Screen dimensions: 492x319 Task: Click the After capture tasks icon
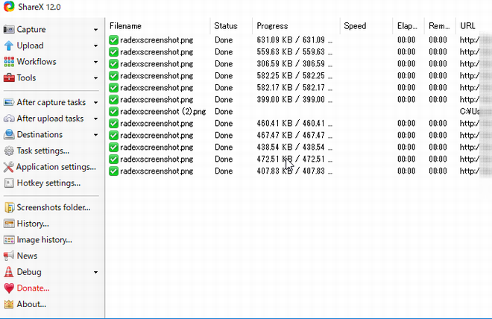pyautogui.click(x=9, y=102)
